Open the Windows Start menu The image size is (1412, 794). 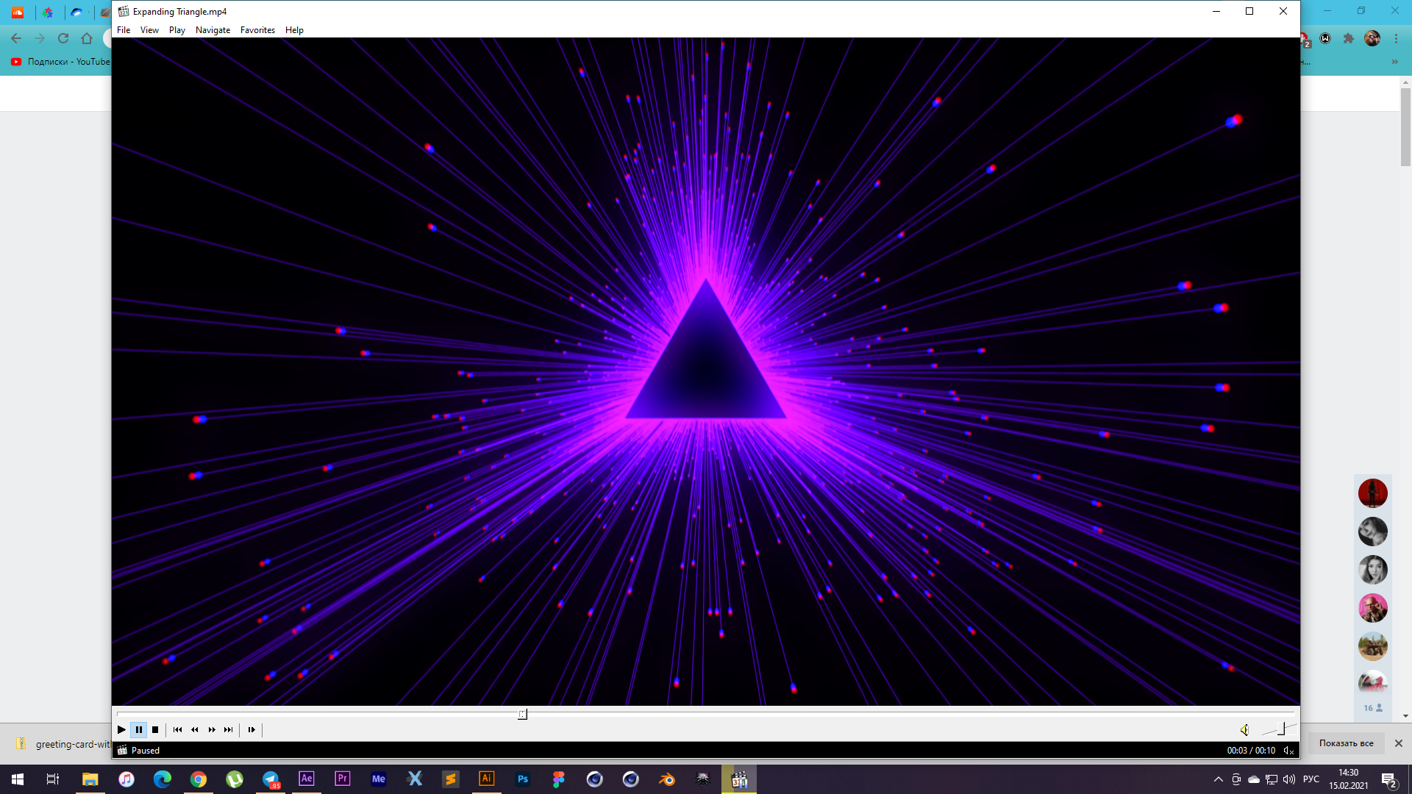(18, 779)
